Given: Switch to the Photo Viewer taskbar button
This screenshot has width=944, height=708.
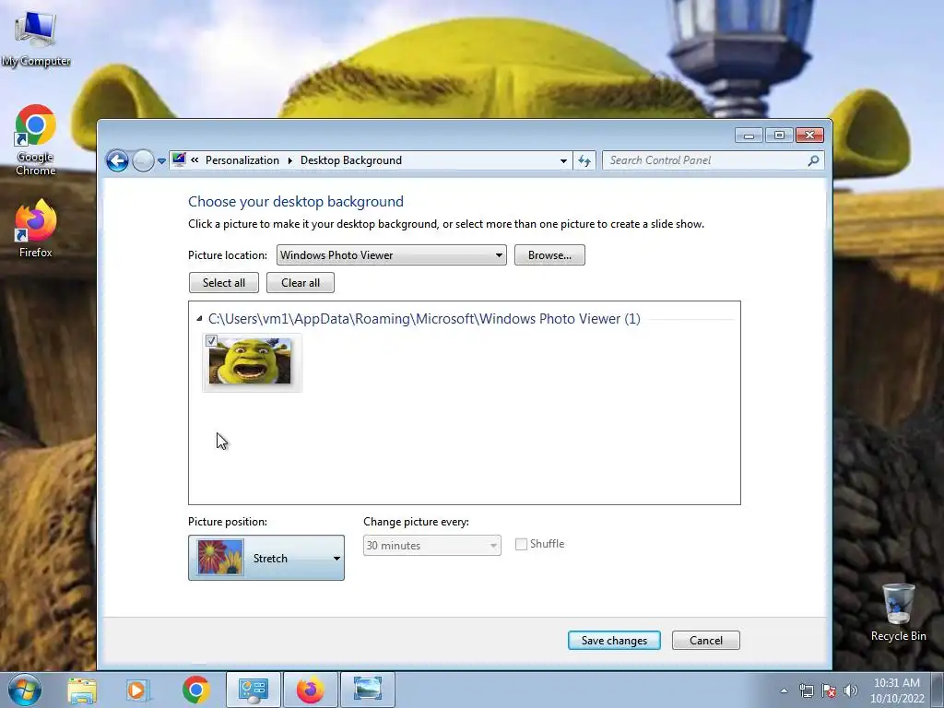Looking at the screenshot, I should tap(368, 690).
